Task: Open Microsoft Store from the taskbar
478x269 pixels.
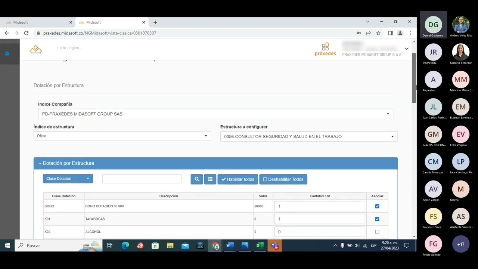Action: pyautogui.click(x=155, y=245)
